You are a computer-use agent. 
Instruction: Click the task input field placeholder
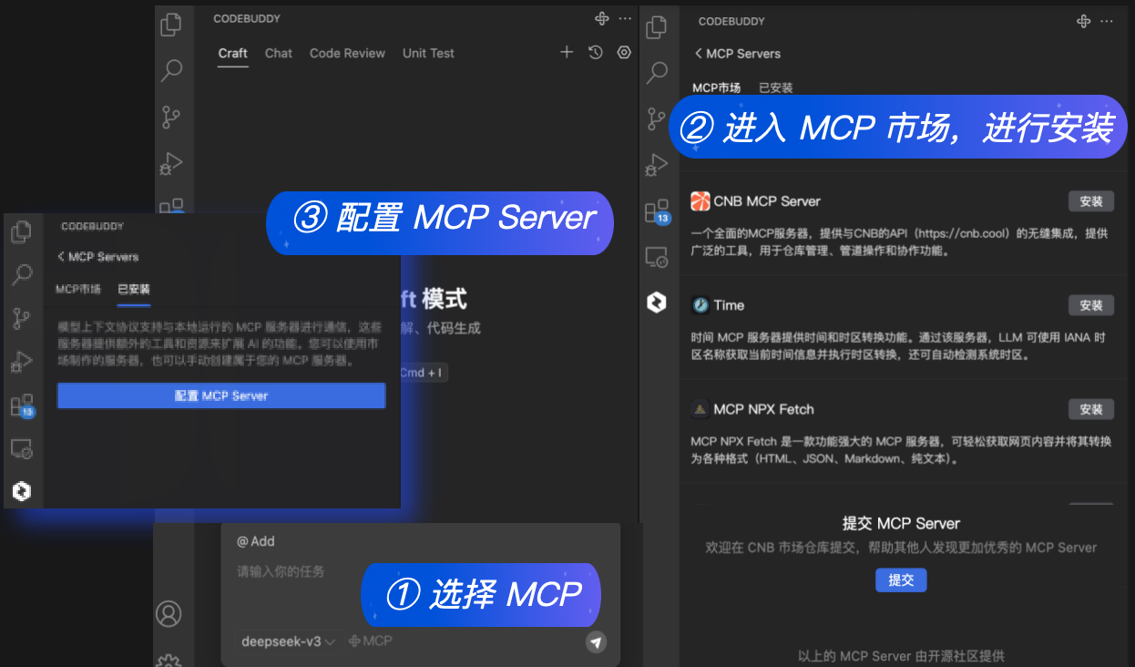pos(281,571)
